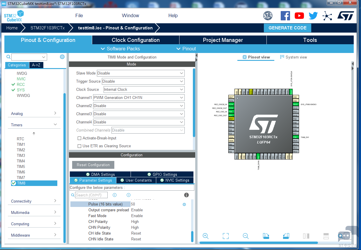
Task: Expand the Software Packs menu
Action: tap(120, 49)
